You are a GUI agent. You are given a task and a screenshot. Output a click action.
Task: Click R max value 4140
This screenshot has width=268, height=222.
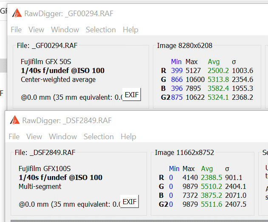point(190,177)
